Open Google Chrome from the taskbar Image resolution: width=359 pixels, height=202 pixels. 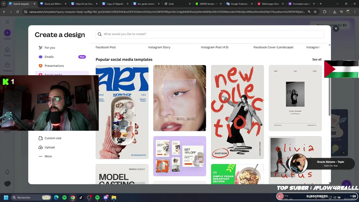point(73,198)
